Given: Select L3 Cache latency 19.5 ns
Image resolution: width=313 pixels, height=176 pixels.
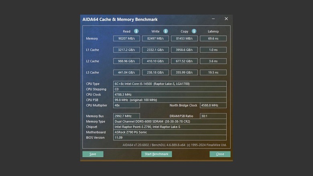Looking at the screenshot, I should point(213,73).
